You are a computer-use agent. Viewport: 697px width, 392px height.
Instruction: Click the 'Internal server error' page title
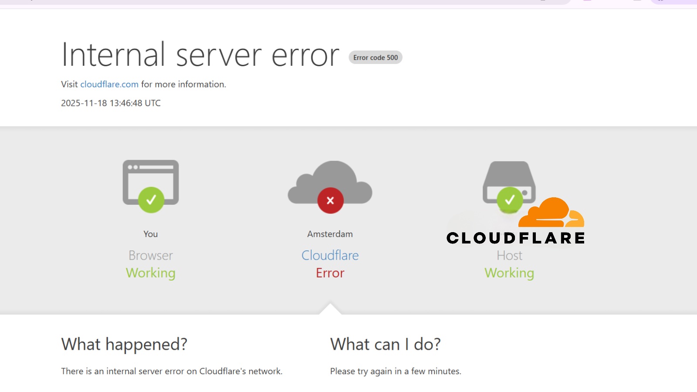coord(200,54)
